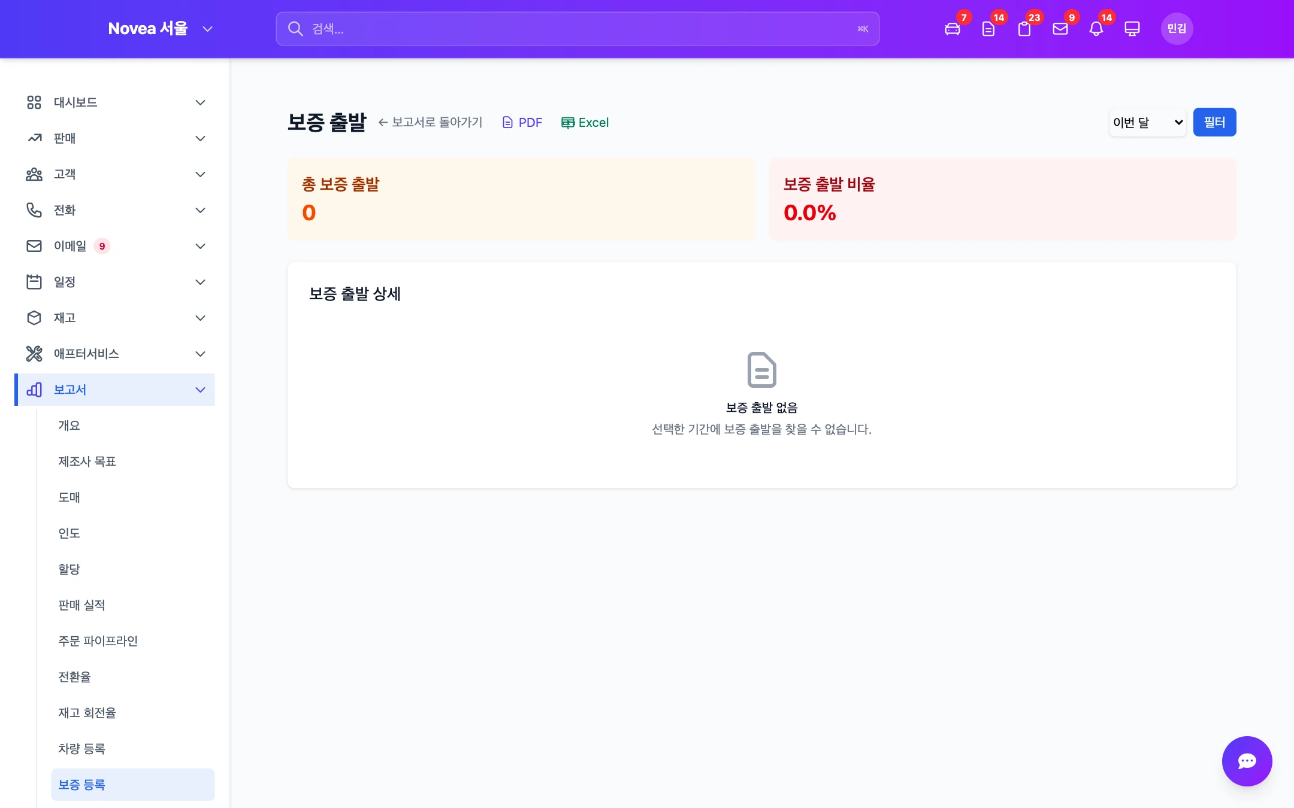Open the 개요 report submenu item
The width and height of the screenshot is (1294, 808).
click(132, 426)
